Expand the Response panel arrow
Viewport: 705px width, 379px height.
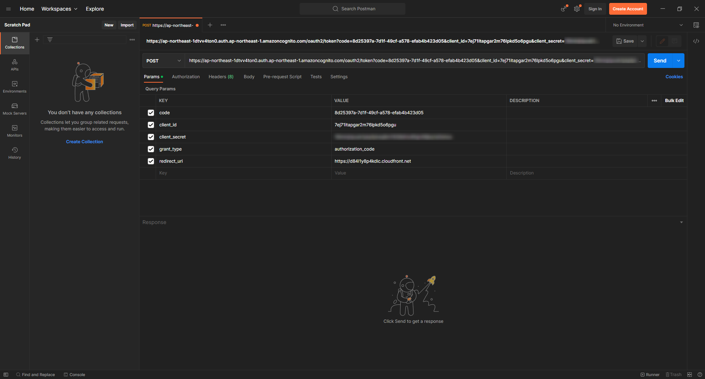[x=681, y=222]
